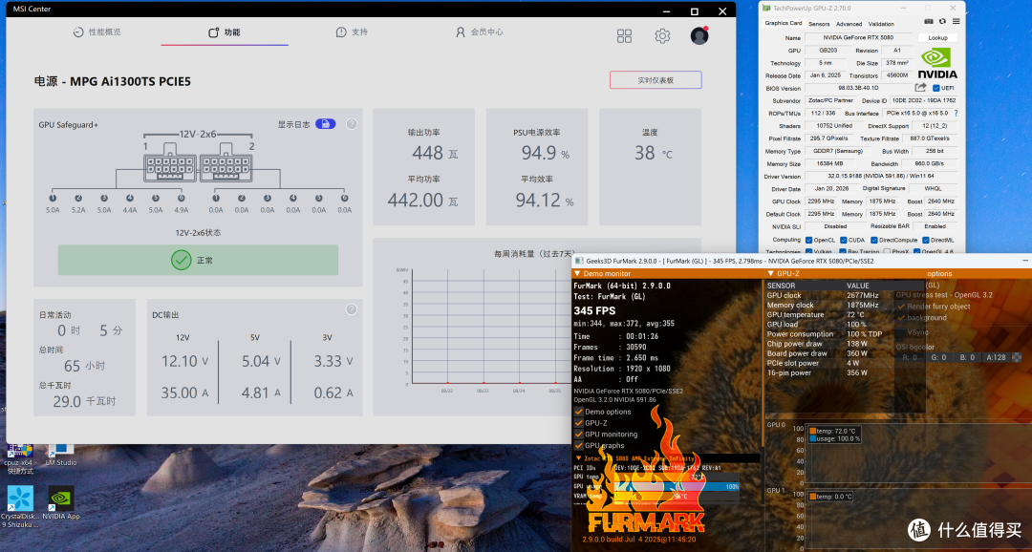Image resolution: width=1032 pixels, height=552 pixels.
Task: Toggle 显示日志 log switch
Action: coord(325,124)
